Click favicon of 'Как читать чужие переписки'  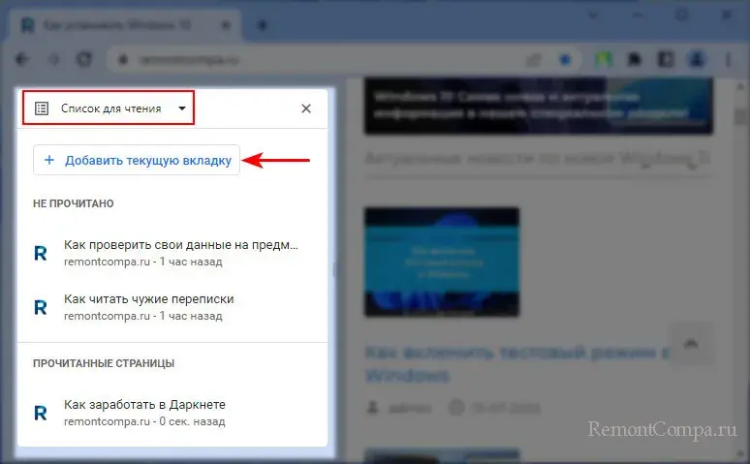coord(41,307)
